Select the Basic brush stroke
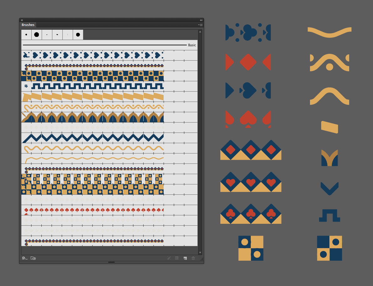 (109, 45)
